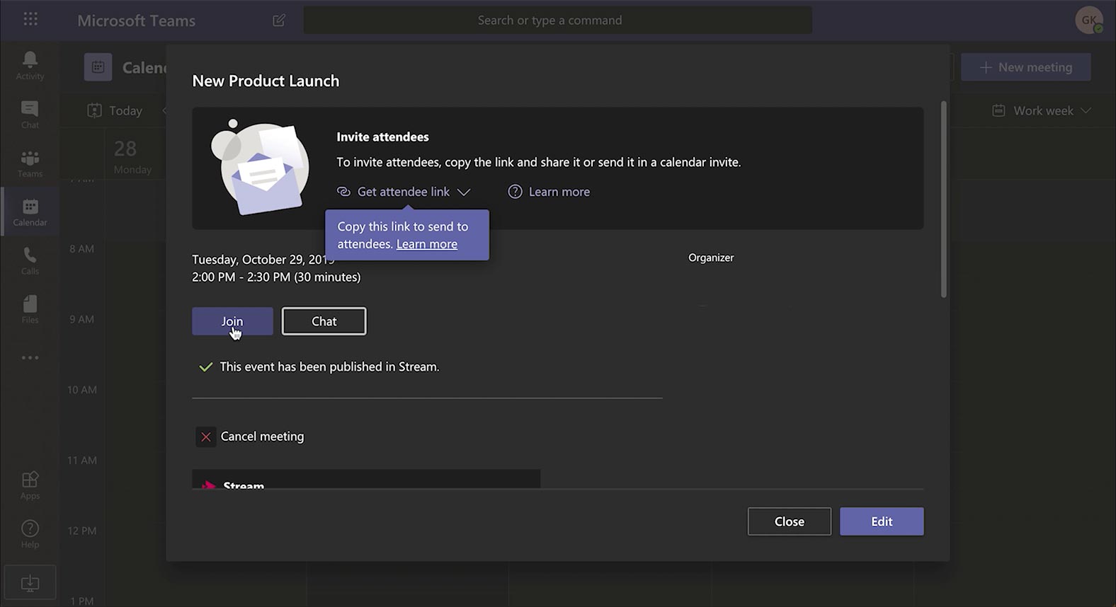The image size is (1116, 607).
Task: Open Help in the sidebar
Action: [x=30, y=534]
